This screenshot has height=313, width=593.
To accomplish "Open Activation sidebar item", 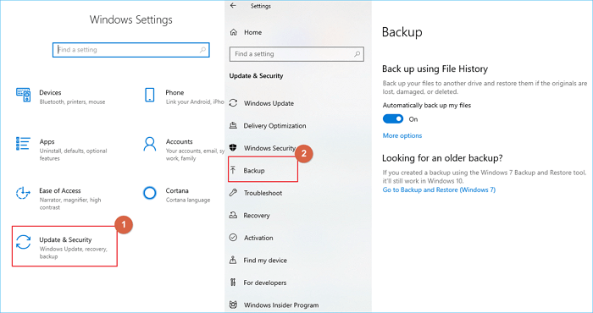I will (x=258, y=238).
